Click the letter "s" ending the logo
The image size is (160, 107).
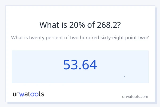(x=42, y=94)
